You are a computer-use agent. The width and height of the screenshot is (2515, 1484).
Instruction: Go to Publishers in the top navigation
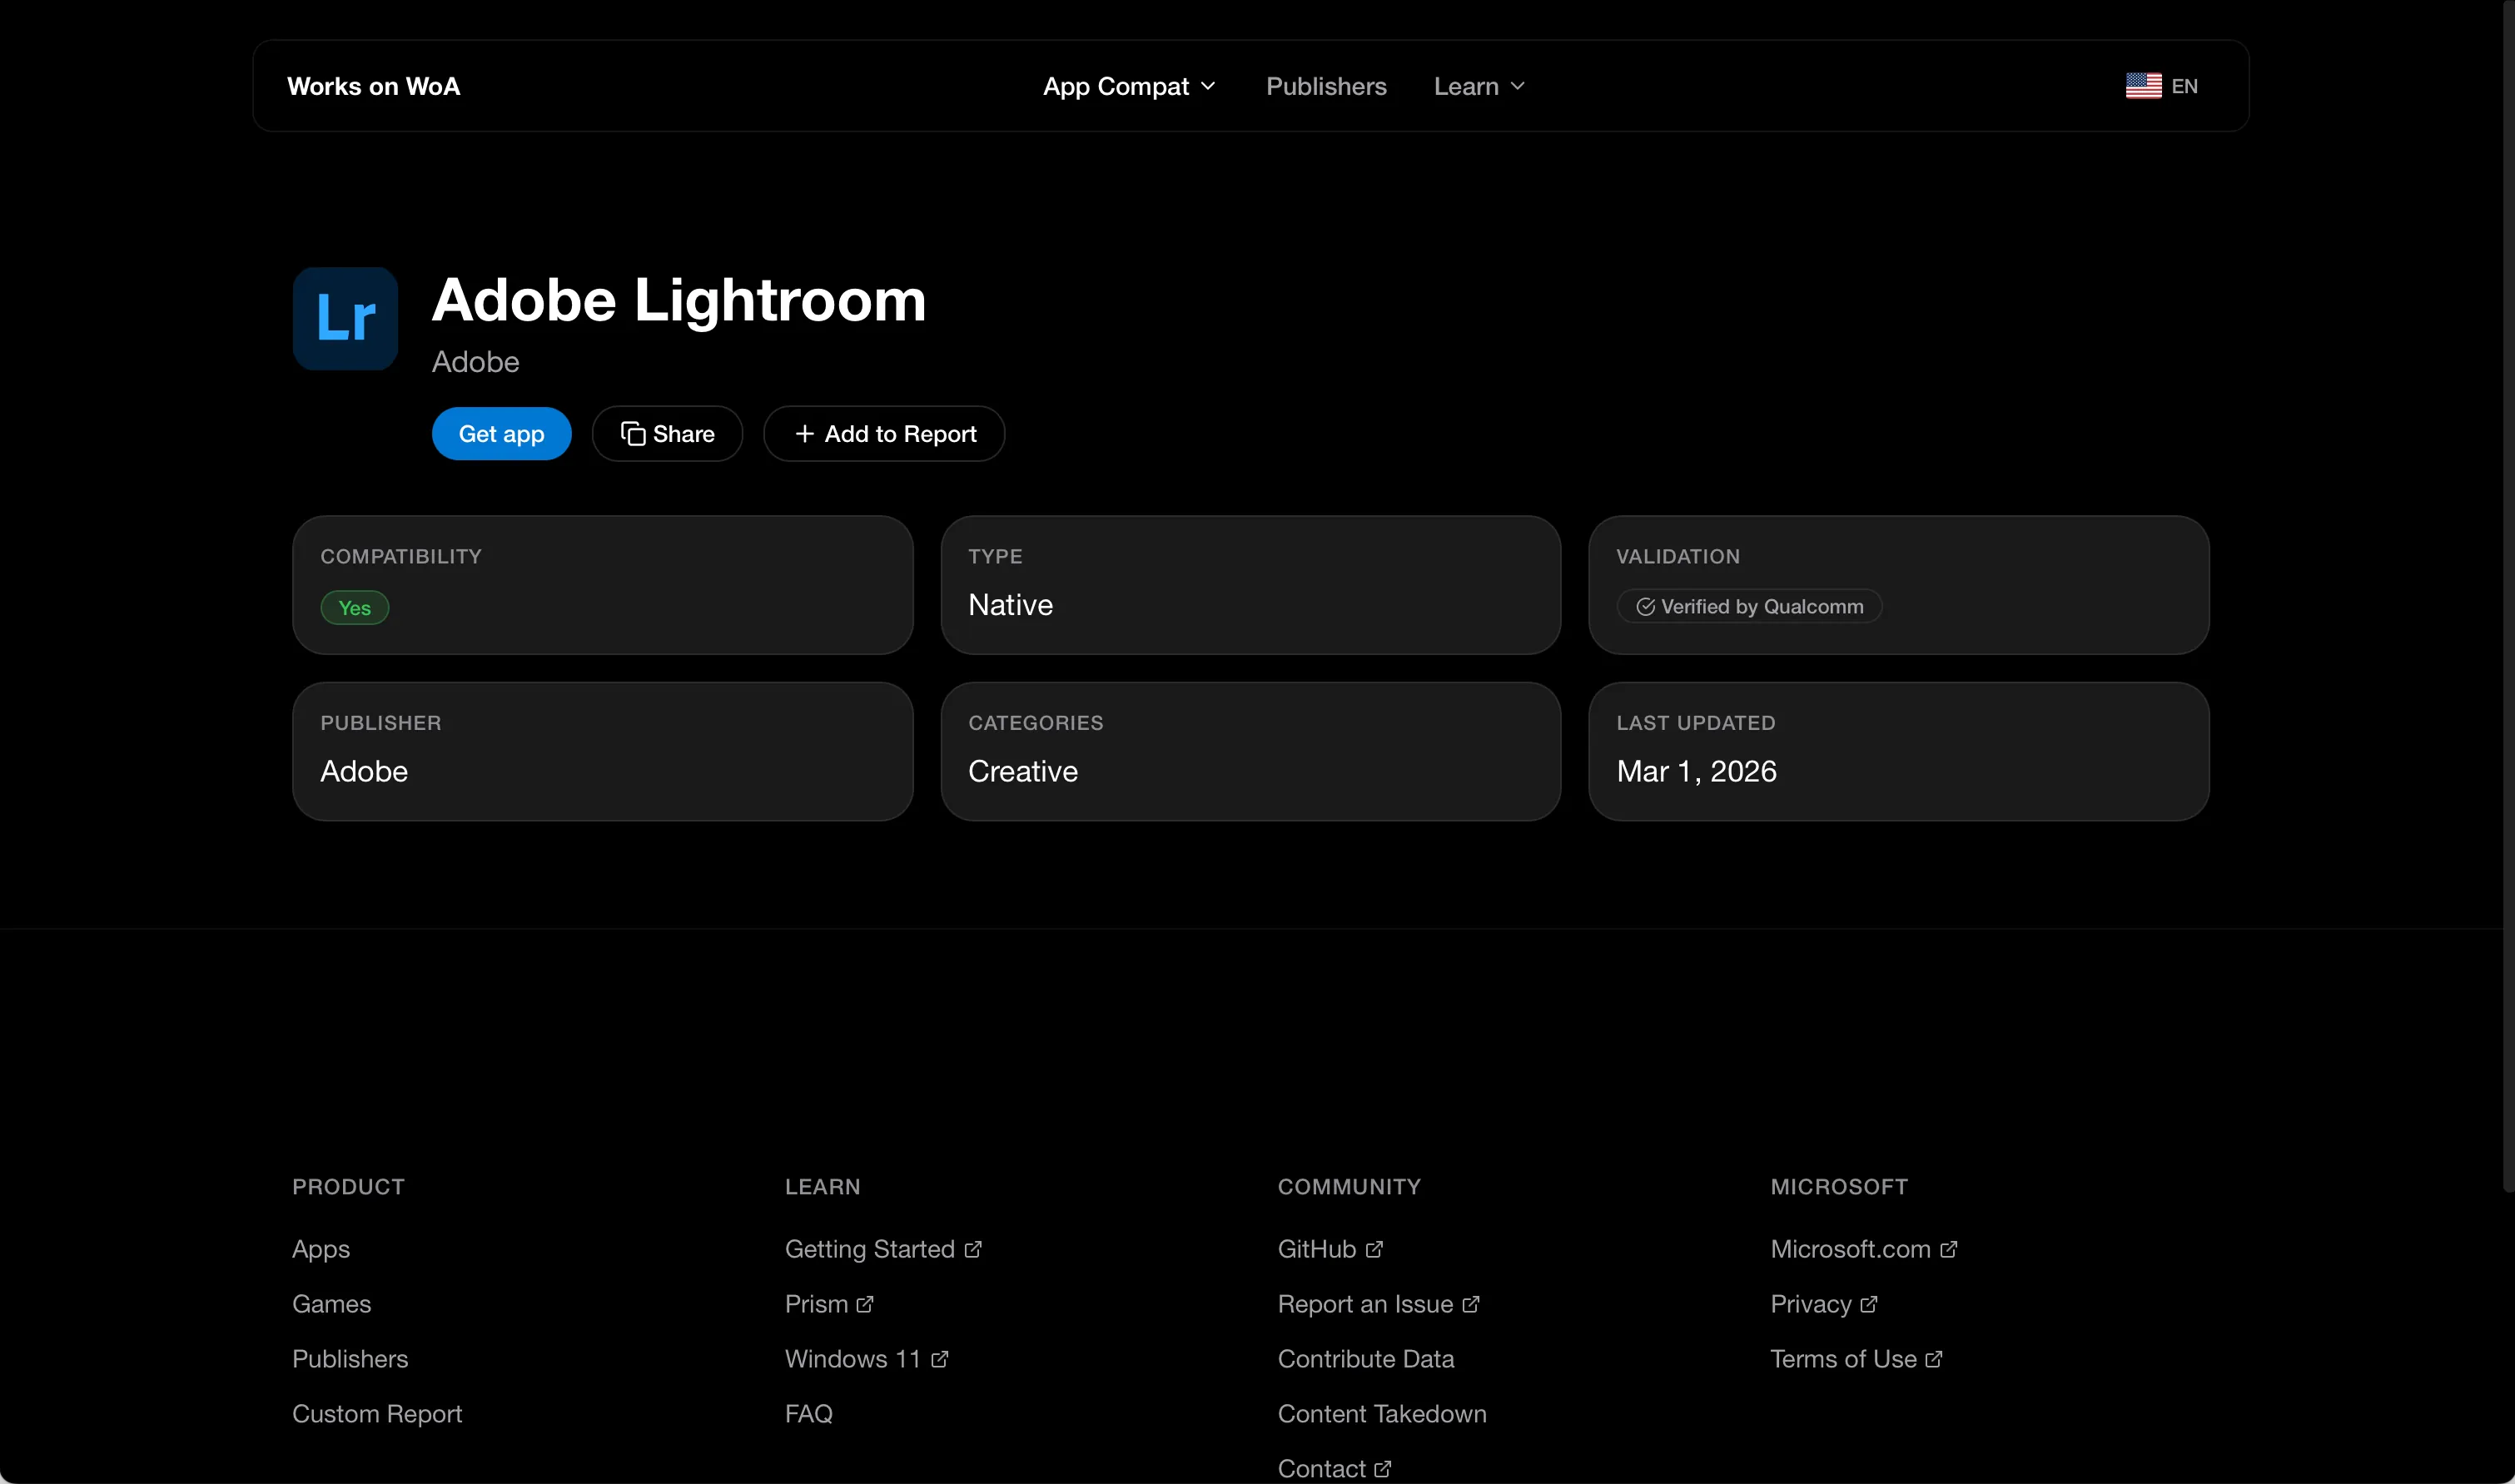click(1326, 87)
